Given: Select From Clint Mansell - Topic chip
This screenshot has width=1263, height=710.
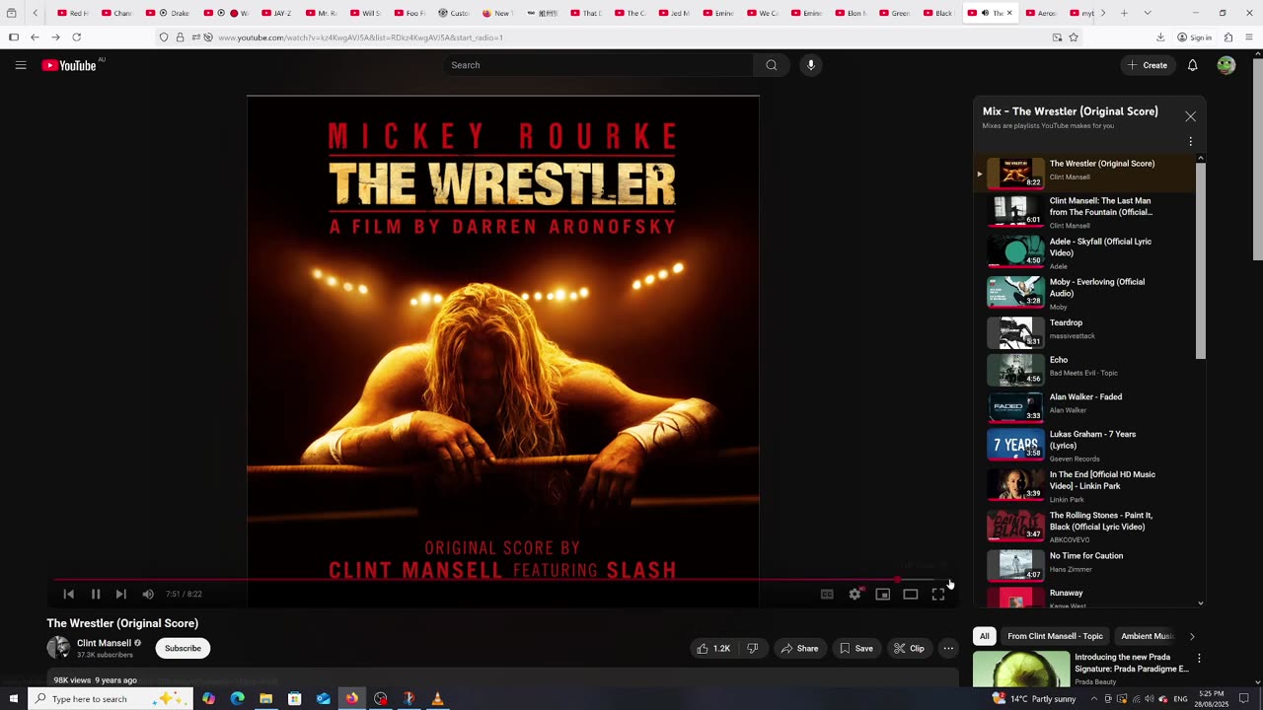Looking at the screenshot, I should [x=1055, y=636].
